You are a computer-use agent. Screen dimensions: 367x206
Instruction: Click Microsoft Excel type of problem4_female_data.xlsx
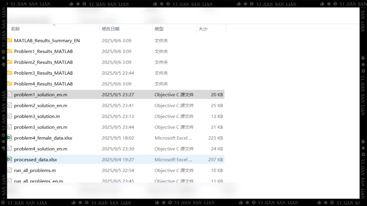click(173, 138)
